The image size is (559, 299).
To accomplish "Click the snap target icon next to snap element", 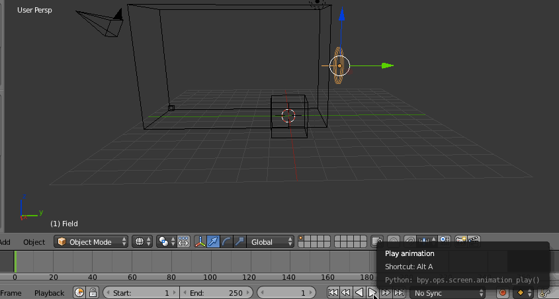I will (x=445, y=241).
